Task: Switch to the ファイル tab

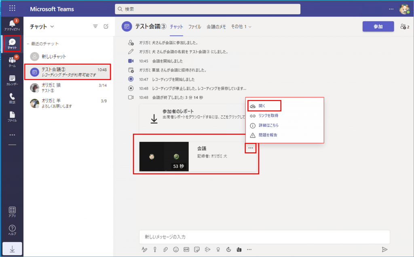Action: pos(194,27)
